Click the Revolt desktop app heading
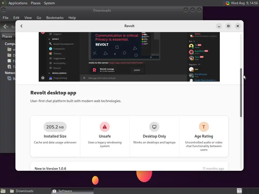 pos(53,93)
